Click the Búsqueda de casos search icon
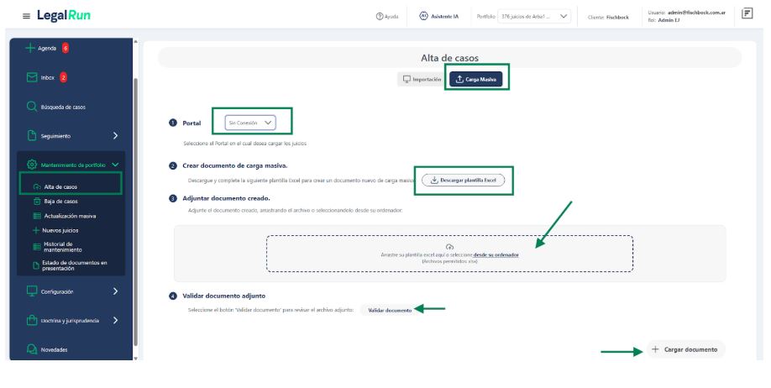The image size is (771, 388). (32, 107)
